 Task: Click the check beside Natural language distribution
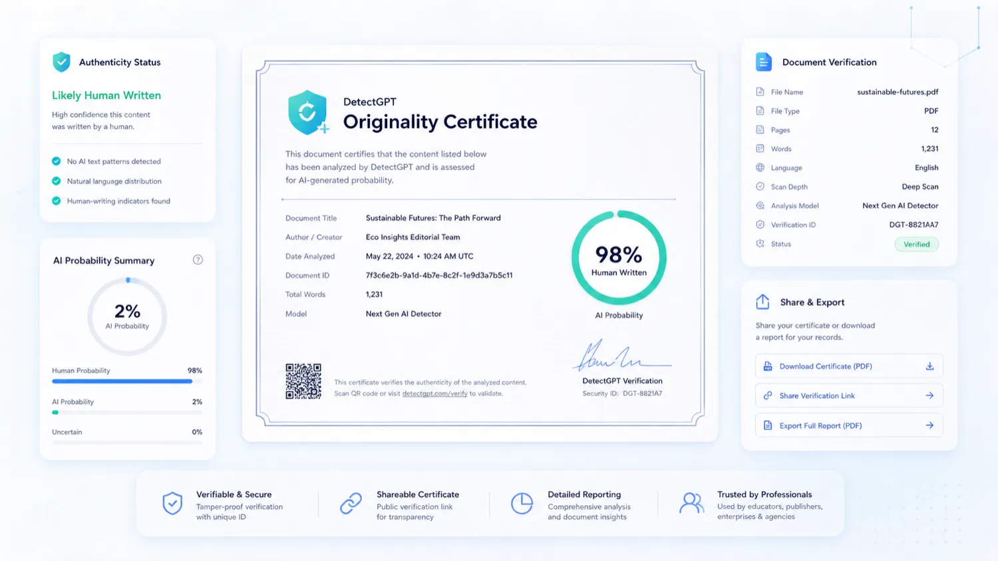[x=56, y=181]
